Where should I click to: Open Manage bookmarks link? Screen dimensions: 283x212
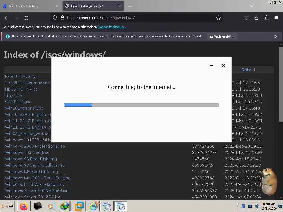click(x=112, y=27)
